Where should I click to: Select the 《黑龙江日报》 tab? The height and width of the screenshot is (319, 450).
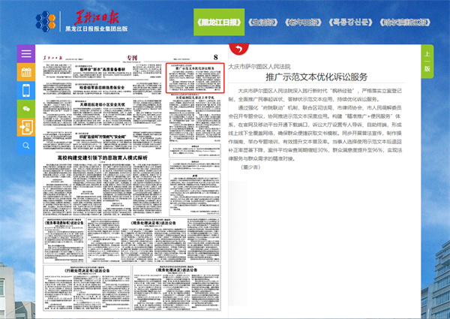pos(219,22)
